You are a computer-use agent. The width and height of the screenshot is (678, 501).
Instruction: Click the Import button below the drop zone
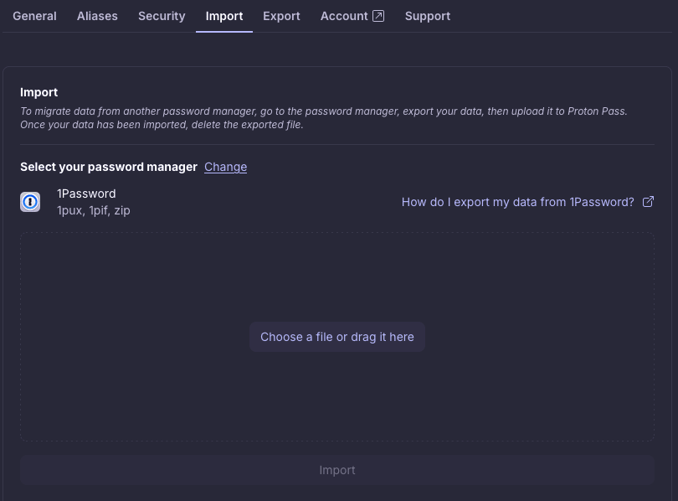point(337,470)
